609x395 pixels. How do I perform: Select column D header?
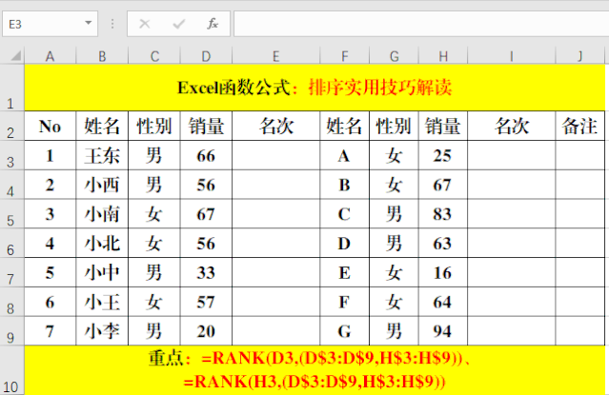point(206,57)
